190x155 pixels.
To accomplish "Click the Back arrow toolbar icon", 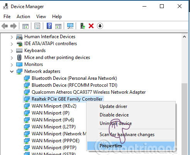I will tap(5, 26).
